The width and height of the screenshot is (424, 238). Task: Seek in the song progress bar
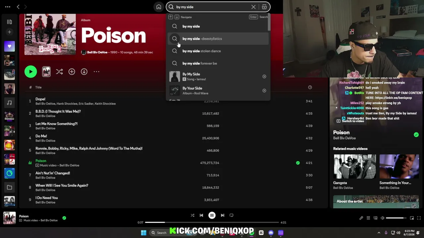(212, 222)
